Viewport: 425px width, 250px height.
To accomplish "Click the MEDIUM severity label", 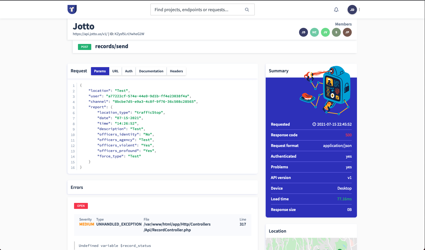I will pyautogui.click(x=87, y=224).
